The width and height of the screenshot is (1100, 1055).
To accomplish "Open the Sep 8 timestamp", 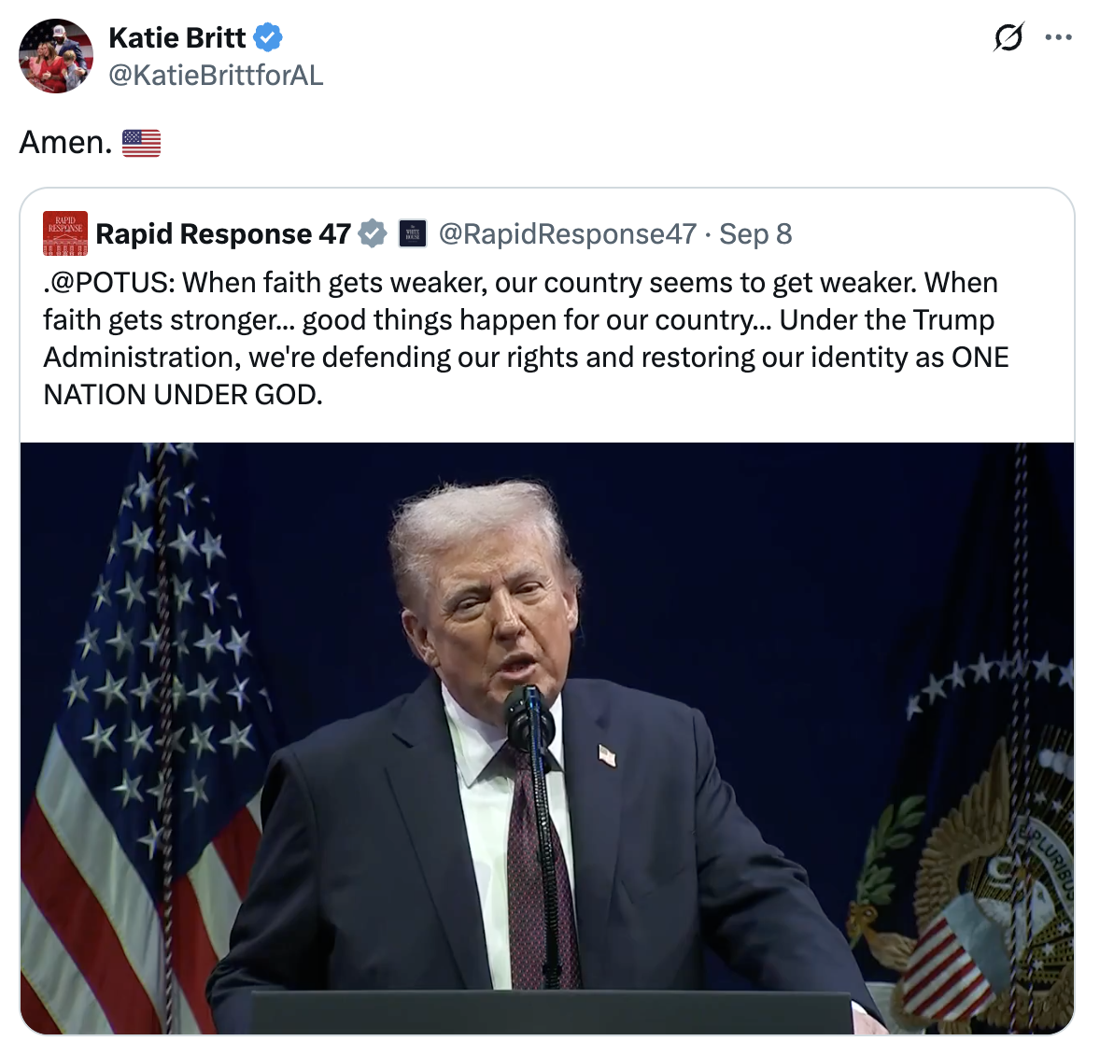I will tap(755, 233).
